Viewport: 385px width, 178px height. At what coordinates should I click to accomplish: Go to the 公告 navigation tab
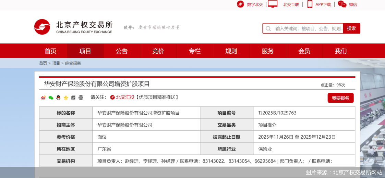(122, 51)
